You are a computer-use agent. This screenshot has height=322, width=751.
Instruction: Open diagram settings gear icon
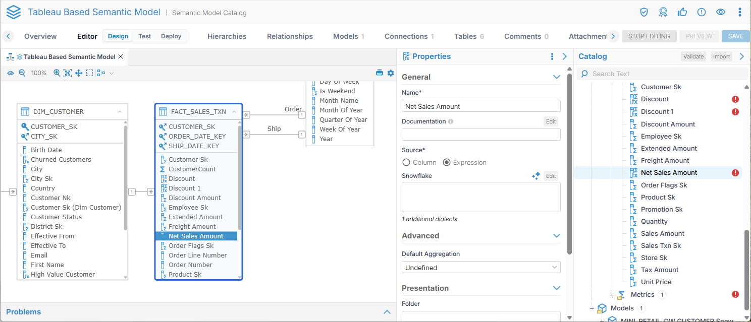[x=390, y=73]
